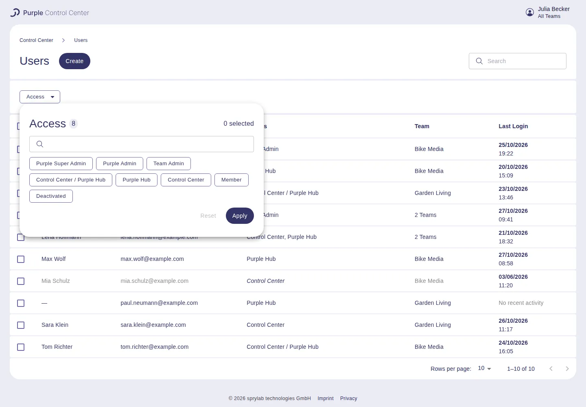
Task: Open the Privacy footer link
Action: tap(349, 398)
